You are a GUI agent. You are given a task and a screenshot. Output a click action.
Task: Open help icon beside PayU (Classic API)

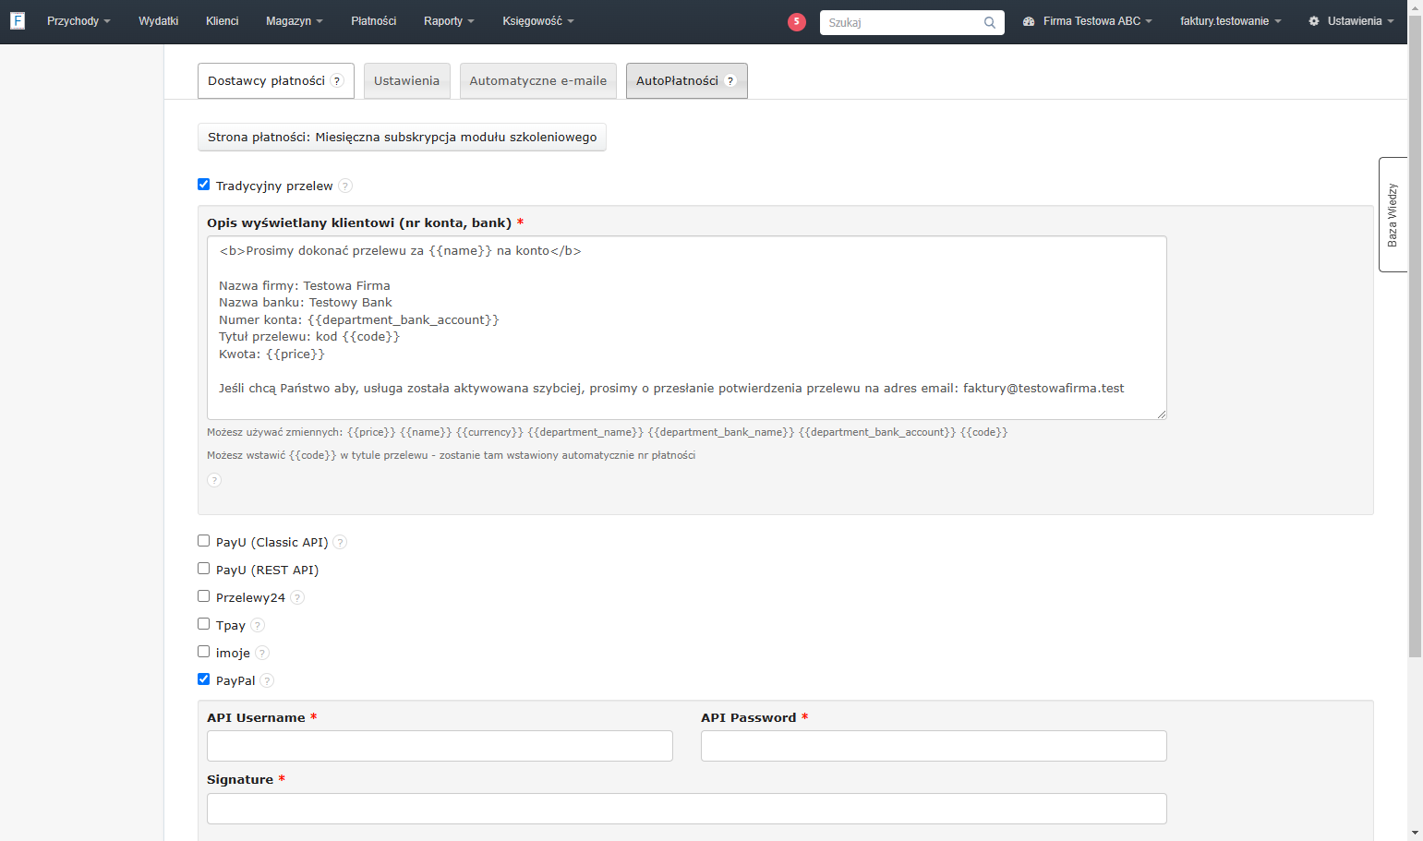340,542
